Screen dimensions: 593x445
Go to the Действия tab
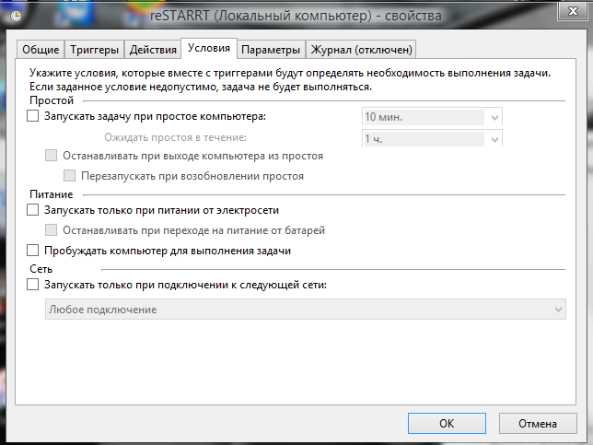point(152,49)
